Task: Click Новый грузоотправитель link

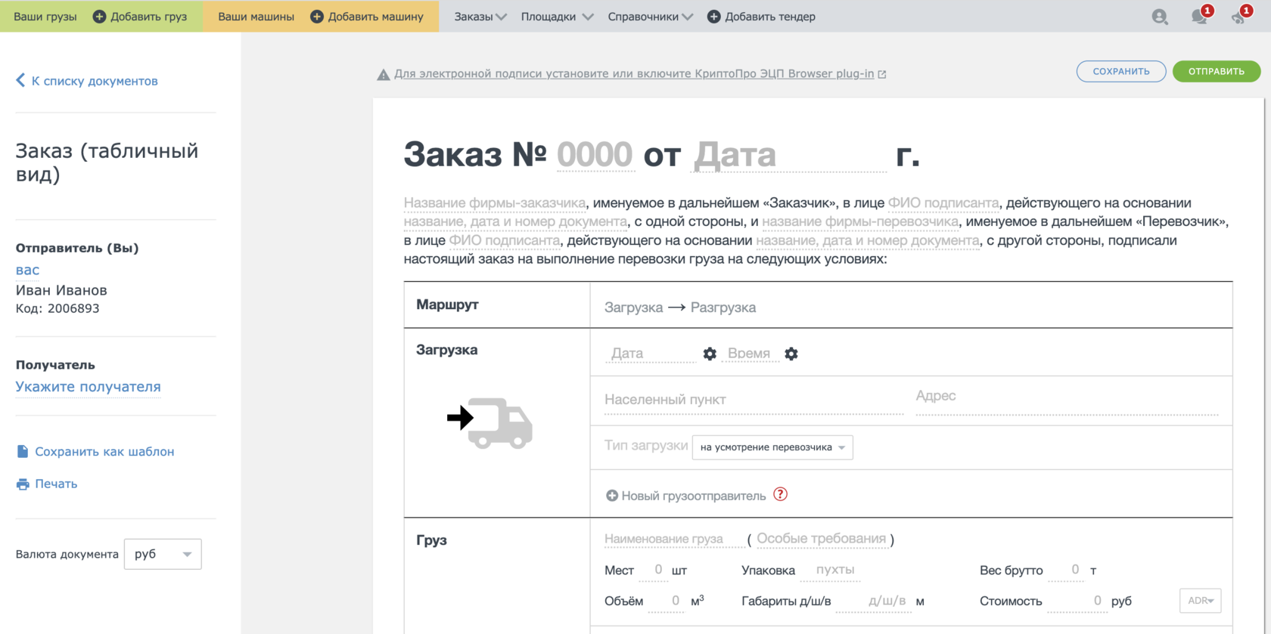Action: tap(694, 496)
